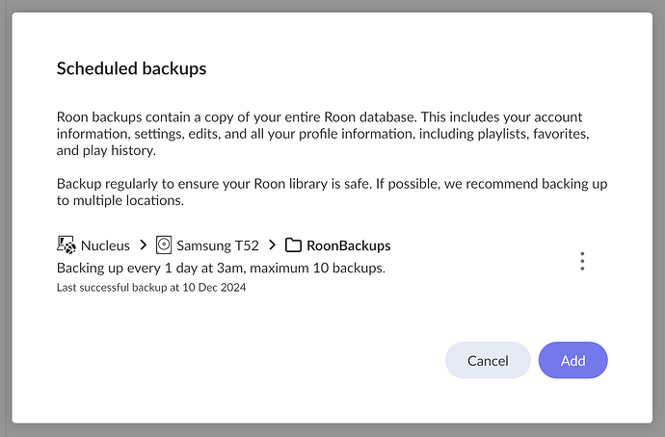Screen dimensions: 665x437
Task: Click the Samsung T52 path label
Action: point(218,245)
